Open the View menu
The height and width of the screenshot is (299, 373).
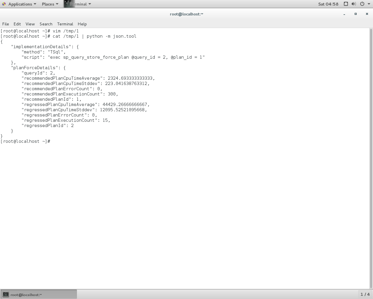tap(30, 24)
